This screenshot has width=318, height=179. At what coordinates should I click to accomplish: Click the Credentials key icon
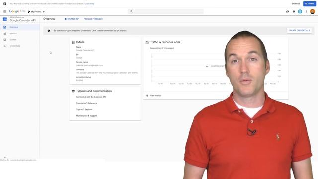(x=5, y=46)
